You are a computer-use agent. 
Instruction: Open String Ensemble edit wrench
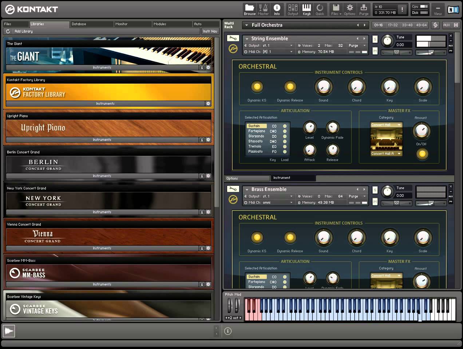click(233, 38)
